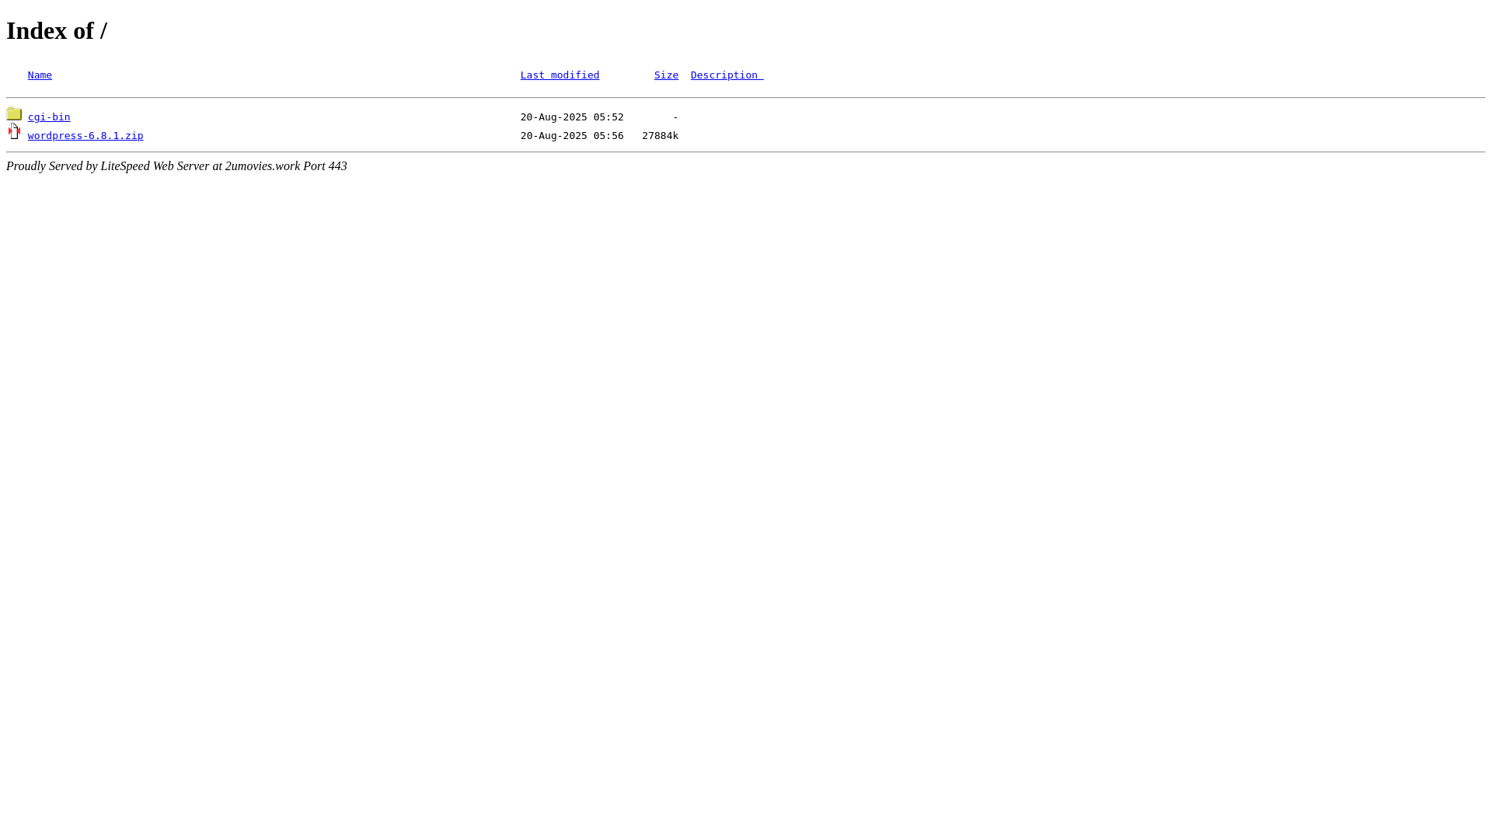Viewport: 1492px width, 839px height.
Task: Sort listing by Description column
Action: pos(727,75)
